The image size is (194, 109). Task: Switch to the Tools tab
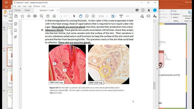click(x=27, y=10)
